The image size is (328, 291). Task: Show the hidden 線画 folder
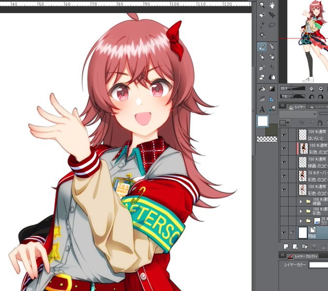pos(284,202)
